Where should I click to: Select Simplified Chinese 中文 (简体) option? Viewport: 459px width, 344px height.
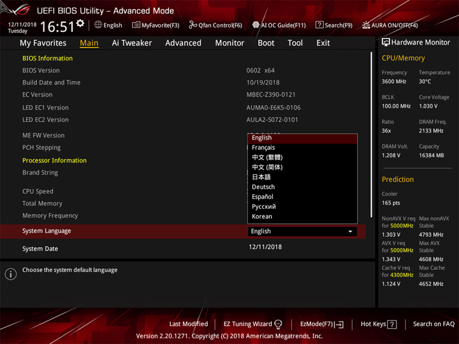302,168
